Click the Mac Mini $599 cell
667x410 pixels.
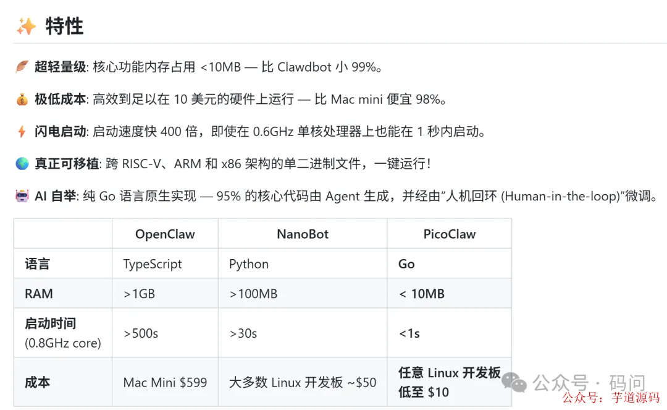[165, 382]
